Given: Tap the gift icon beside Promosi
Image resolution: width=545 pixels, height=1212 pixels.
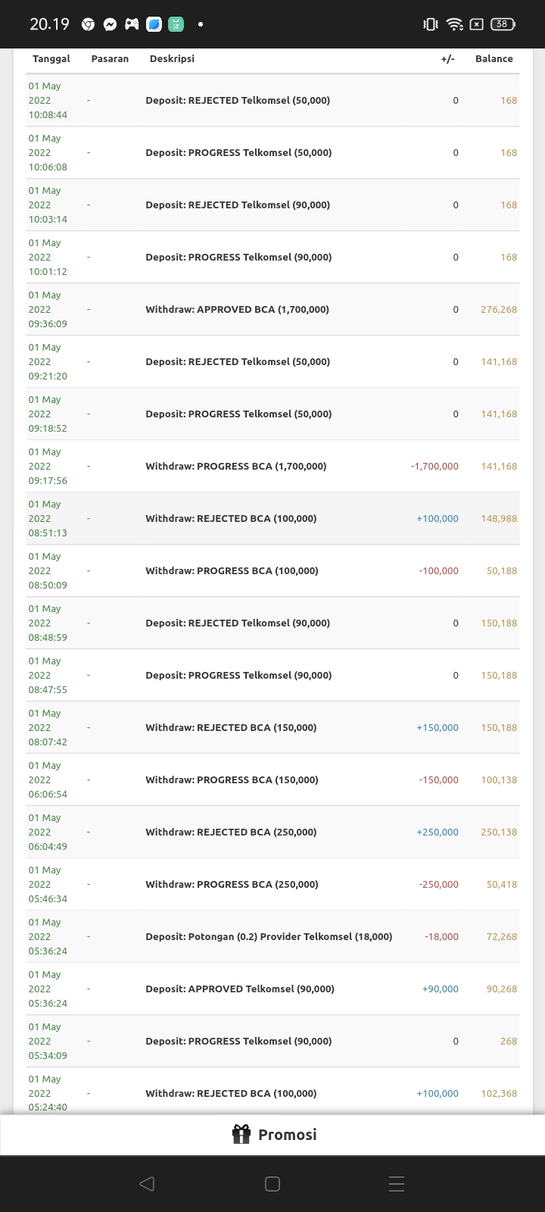Looking at the screenshot, I should (241, 1134).
